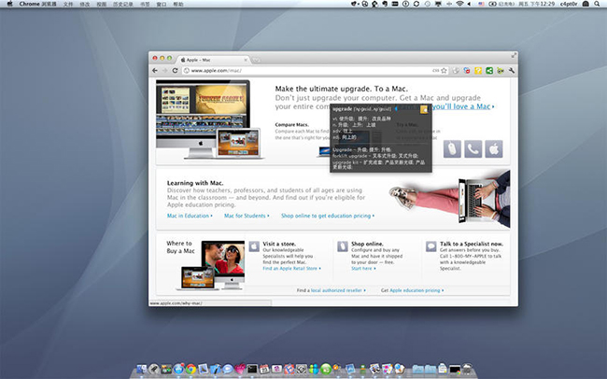This screenshot has height=379, width=607.
Task: Click the yellow question-mark extension icon
Action: 478,70
